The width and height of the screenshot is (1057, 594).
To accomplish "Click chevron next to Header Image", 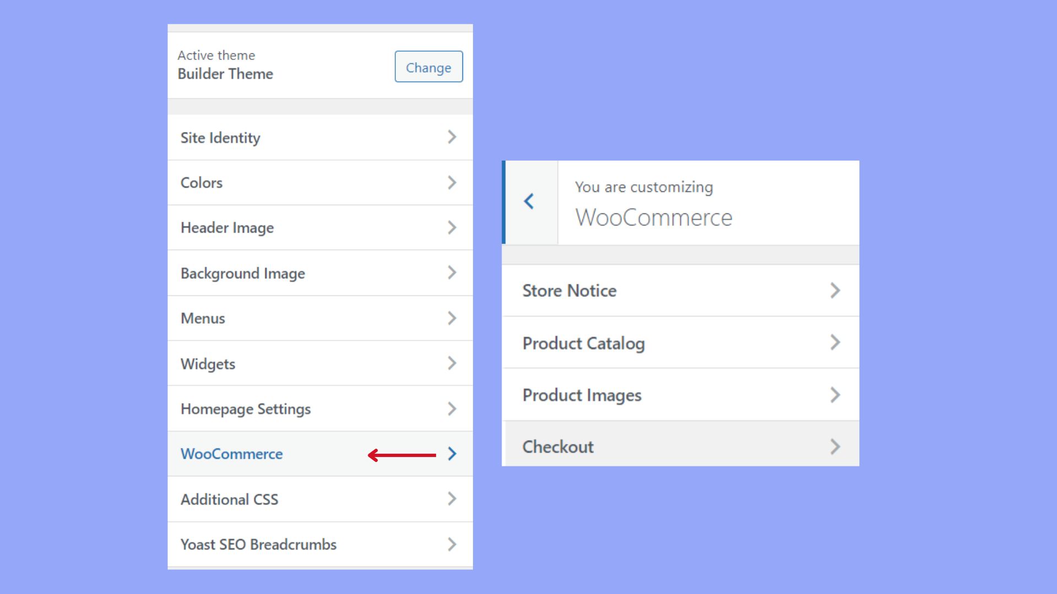I will 452,228.
